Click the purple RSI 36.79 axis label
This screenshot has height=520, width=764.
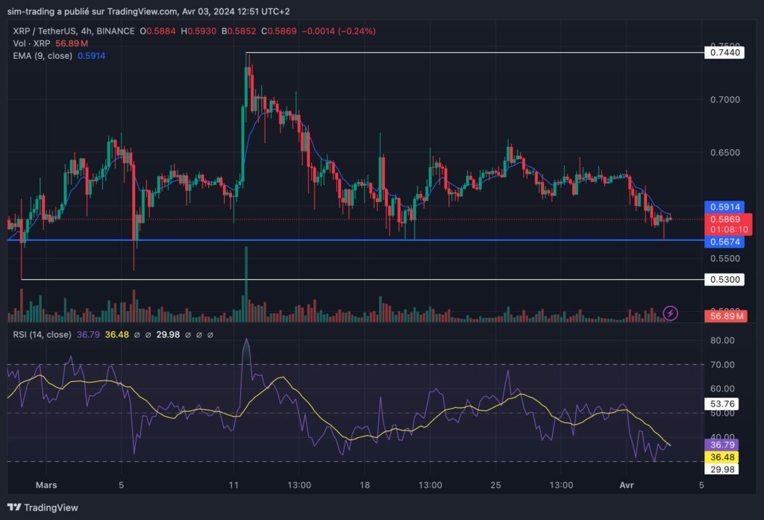722,445
